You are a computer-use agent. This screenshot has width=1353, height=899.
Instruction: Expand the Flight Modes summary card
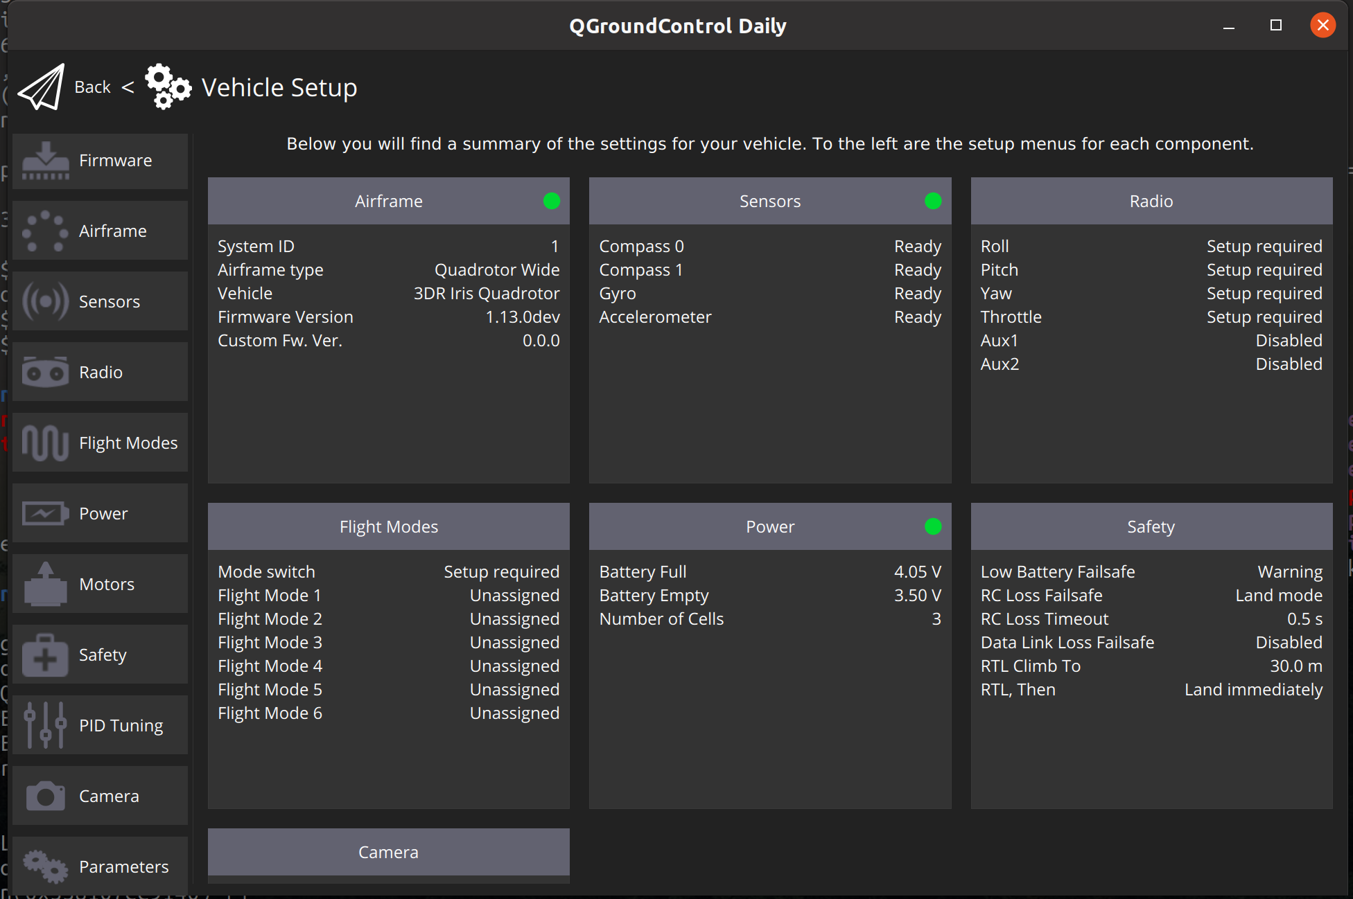click(388, 526)
